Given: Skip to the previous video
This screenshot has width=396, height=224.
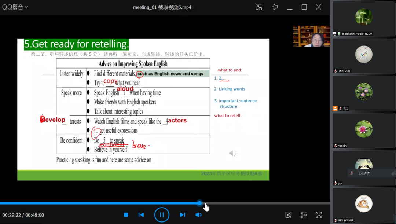Looking at the screenshot, I should point(141,215).
